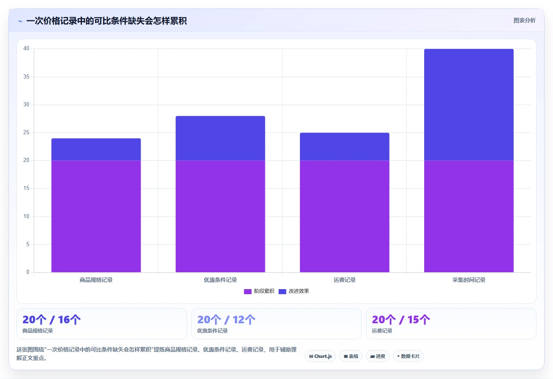The width and height of the screenshot is (553, 379).
Task: Click the chart title 一次价格记录中的可比条件缺失会怎样累积
Action: 106,21
